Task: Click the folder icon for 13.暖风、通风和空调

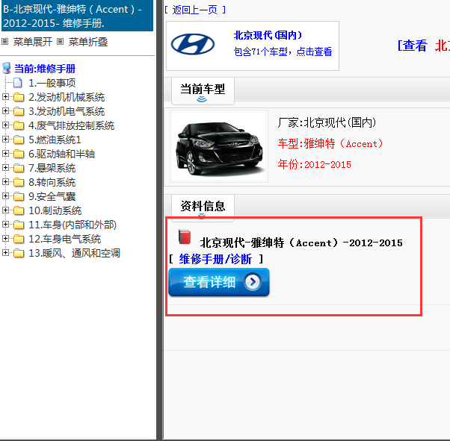Action: point(19,253)
